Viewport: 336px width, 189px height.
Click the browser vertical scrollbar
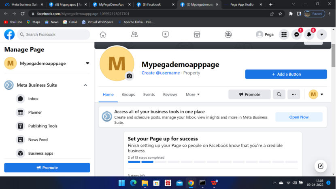coord(333,56)
